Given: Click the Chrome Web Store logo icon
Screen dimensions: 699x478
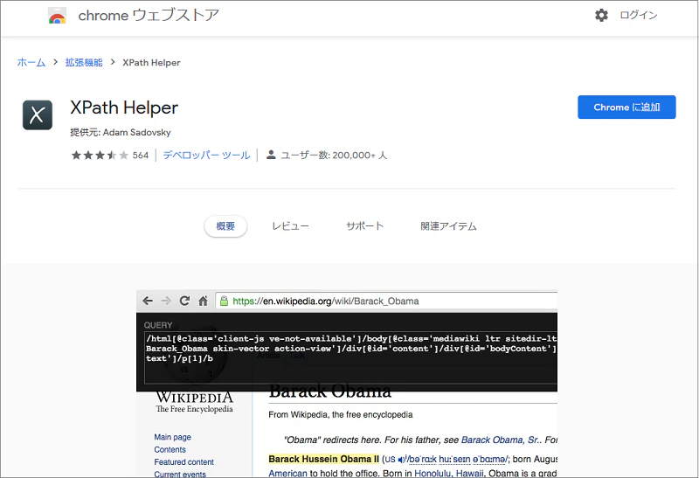Looking at the screenshot, I should (x=57, y=16).
